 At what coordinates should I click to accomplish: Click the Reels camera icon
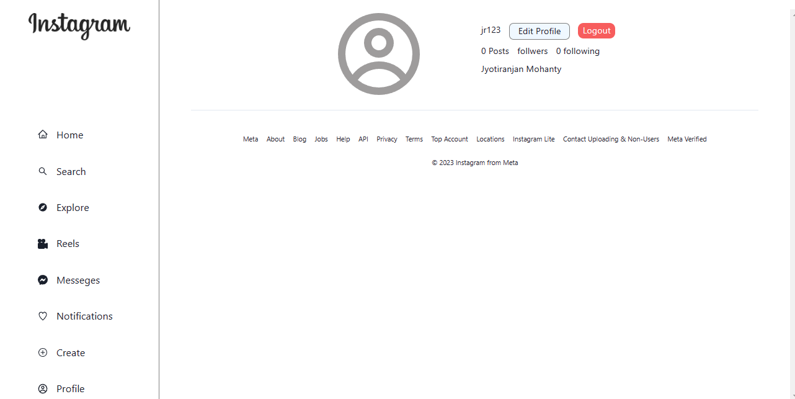click(43, 244)
